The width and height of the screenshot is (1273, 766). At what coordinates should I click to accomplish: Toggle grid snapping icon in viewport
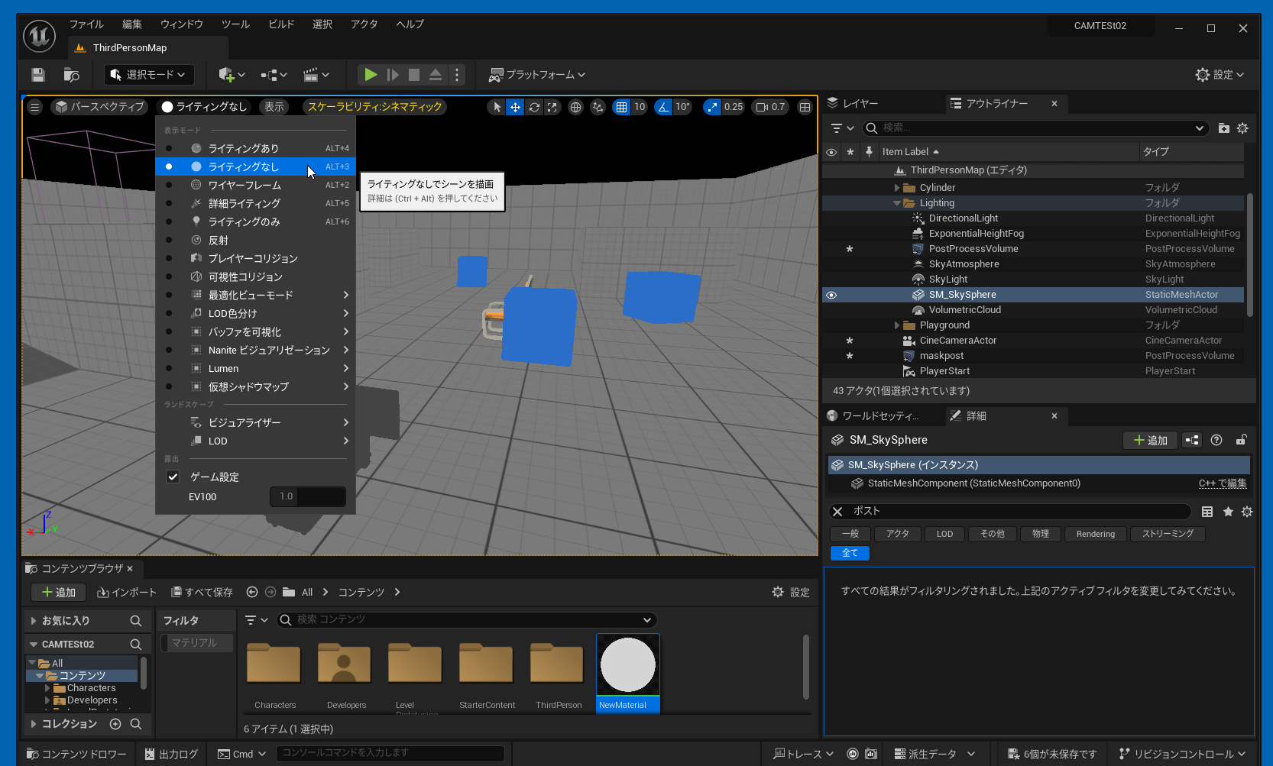(622, 107)
